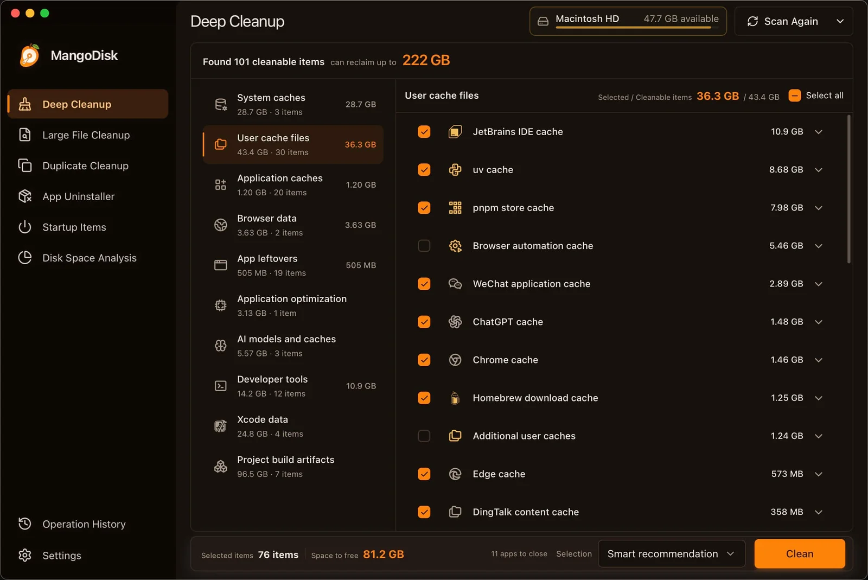Uncheck the uv cache checkbox
The height and width of the screenshot is (580, 868).
424,170
